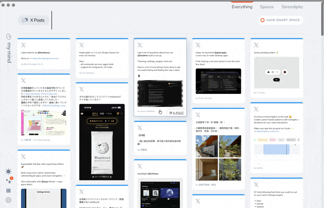Select the Warning tag in haptics preview
Image resolution: width=324 pixels, height=208 pixels.
coord(262,140)
